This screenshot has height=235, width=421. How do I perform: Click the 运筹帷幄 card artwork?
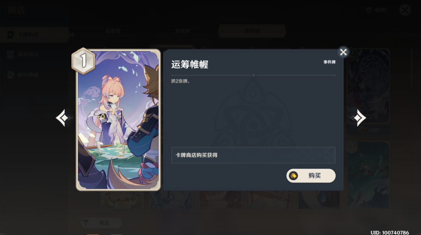(118, 120)
